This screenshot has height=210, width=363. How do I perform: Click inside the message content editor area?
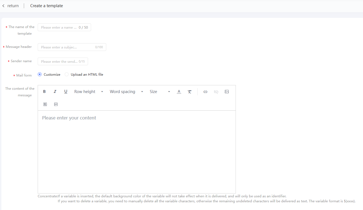[x=137, y=152]
